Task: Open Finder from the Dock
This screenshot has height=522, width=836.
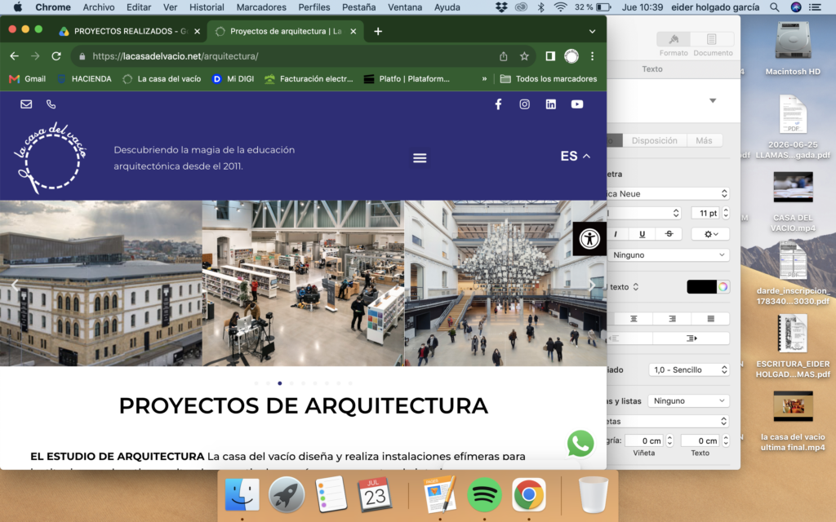Action: click(x=242, y=495)
